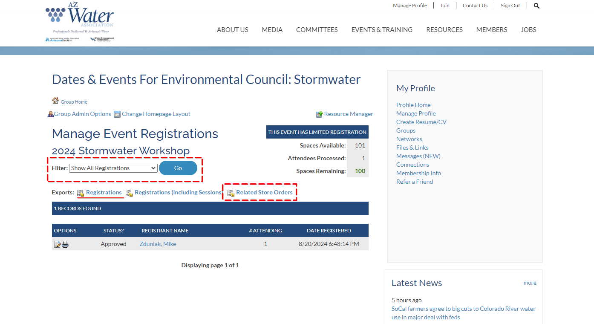594x324 pixels.
Task: Export Registrations via text link
Action: [x=104, y=192]
